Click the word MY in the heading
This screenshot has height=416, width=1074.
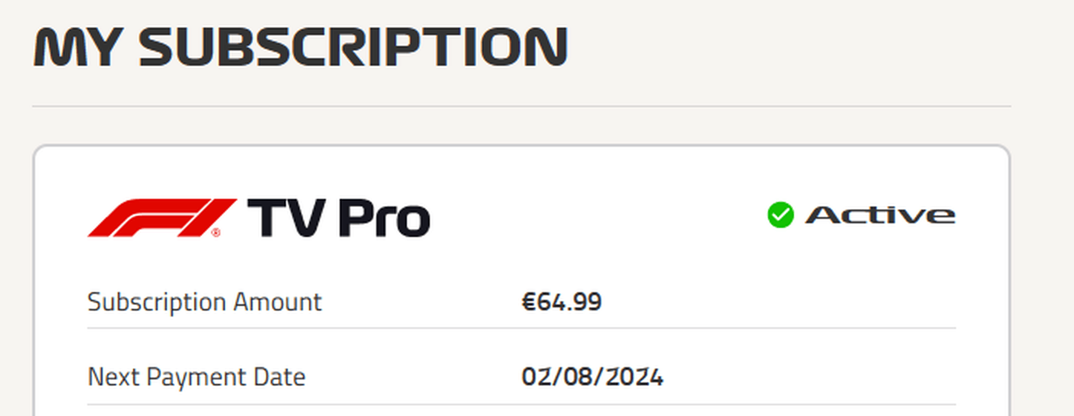pos(78,47)
